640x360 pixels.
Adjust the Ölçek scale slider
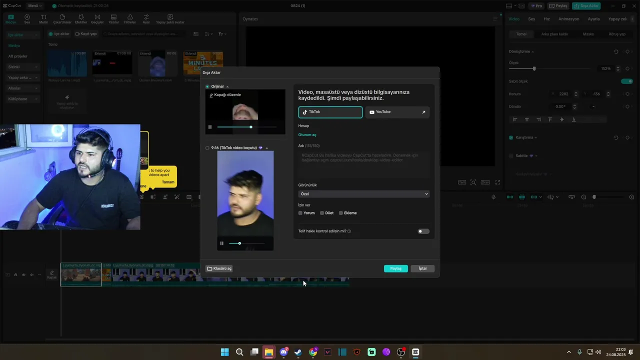(x=550, y=68)
